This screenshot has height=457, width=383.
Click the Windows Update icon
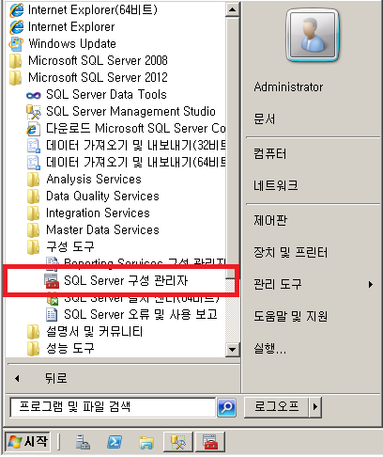16,44
